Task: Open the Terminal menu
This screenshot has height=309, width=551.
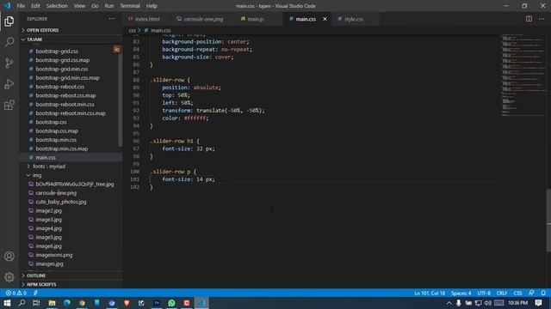Action: [x=130, y=6]
